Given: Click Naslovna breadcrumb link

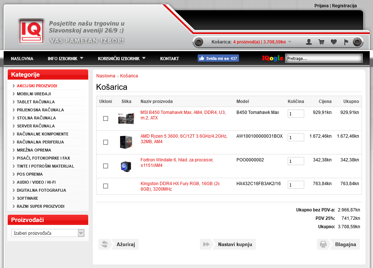Looking at the screenshot, I should coord(106,76).
